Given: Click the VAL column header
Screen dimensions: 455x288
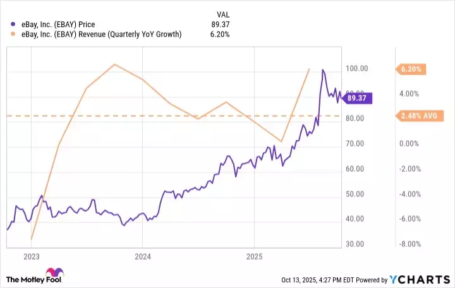Looking at the screenshot, I should [x=225, y=13].
